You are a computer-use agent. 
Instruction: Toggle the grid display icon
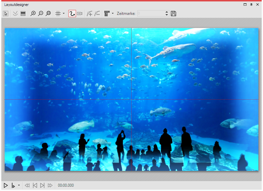tap(58, 14)
